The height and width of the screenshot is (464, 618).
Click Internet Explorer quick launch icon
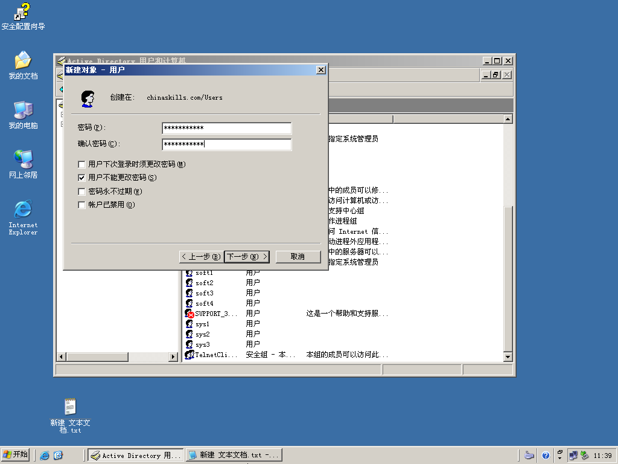[45, 456]
